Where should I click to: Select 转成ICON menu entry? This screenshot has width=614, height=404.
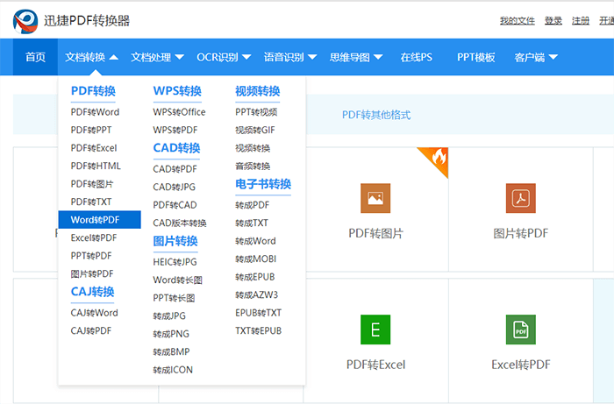point(173,370)
